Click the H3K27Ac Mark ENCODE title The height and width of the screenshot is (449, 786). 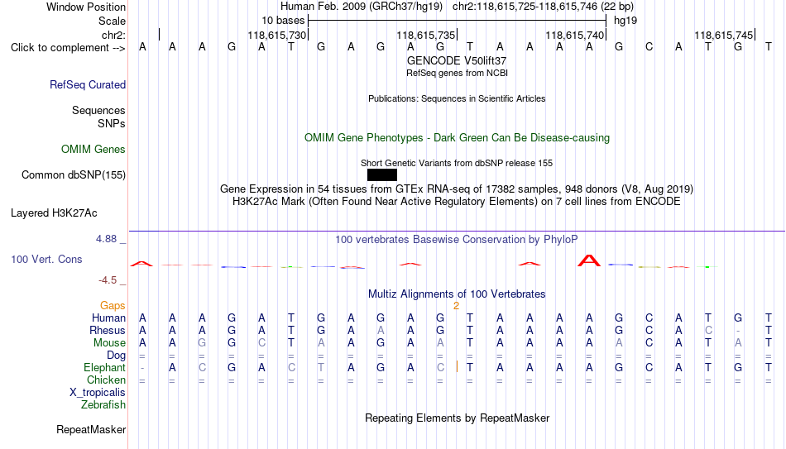coord(457,202)
